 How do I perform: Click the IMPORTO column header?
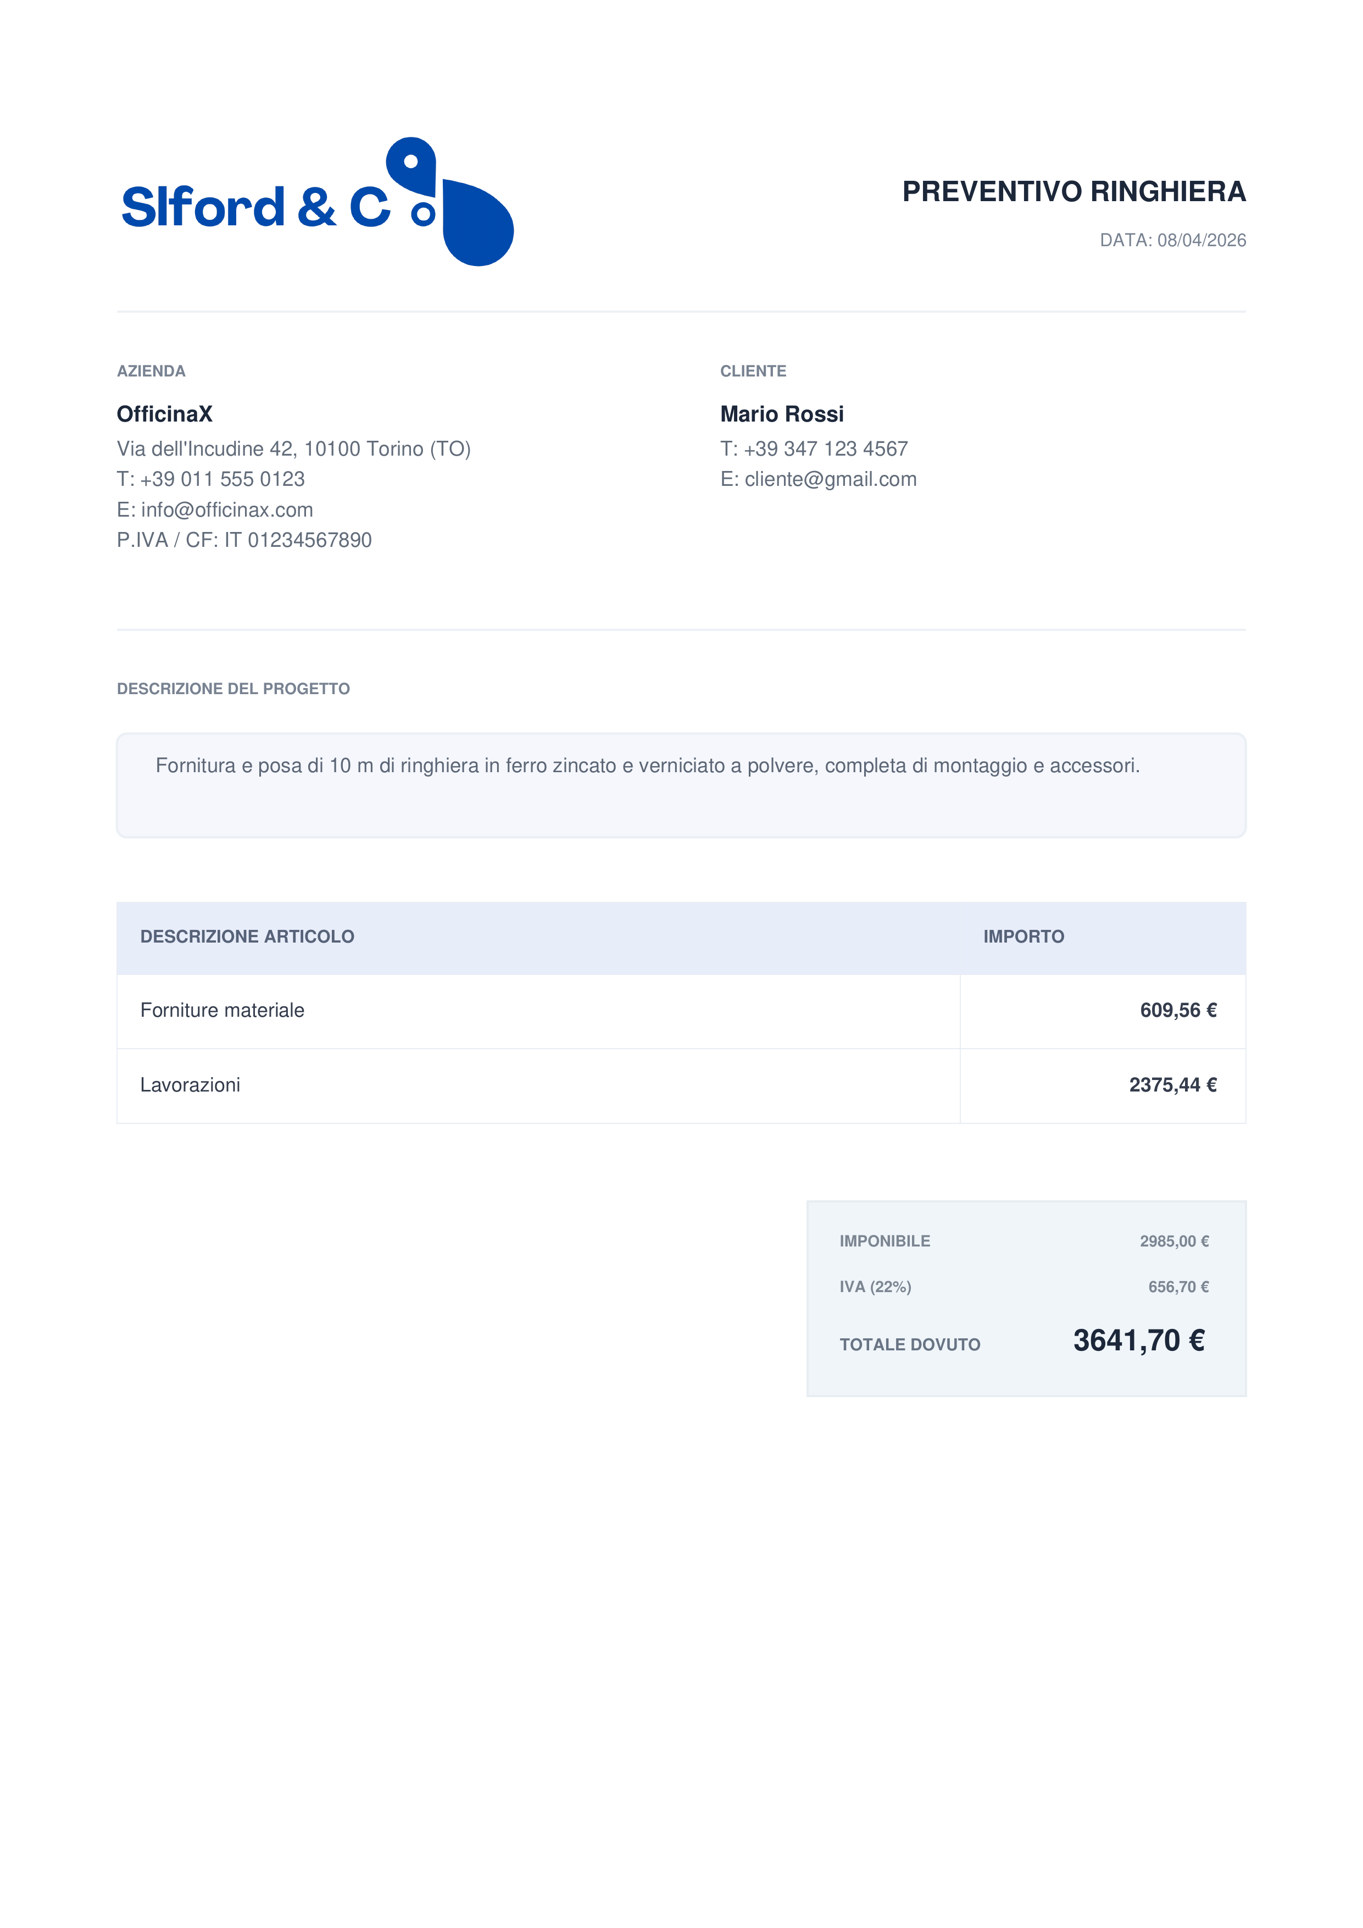[1023, 937]
